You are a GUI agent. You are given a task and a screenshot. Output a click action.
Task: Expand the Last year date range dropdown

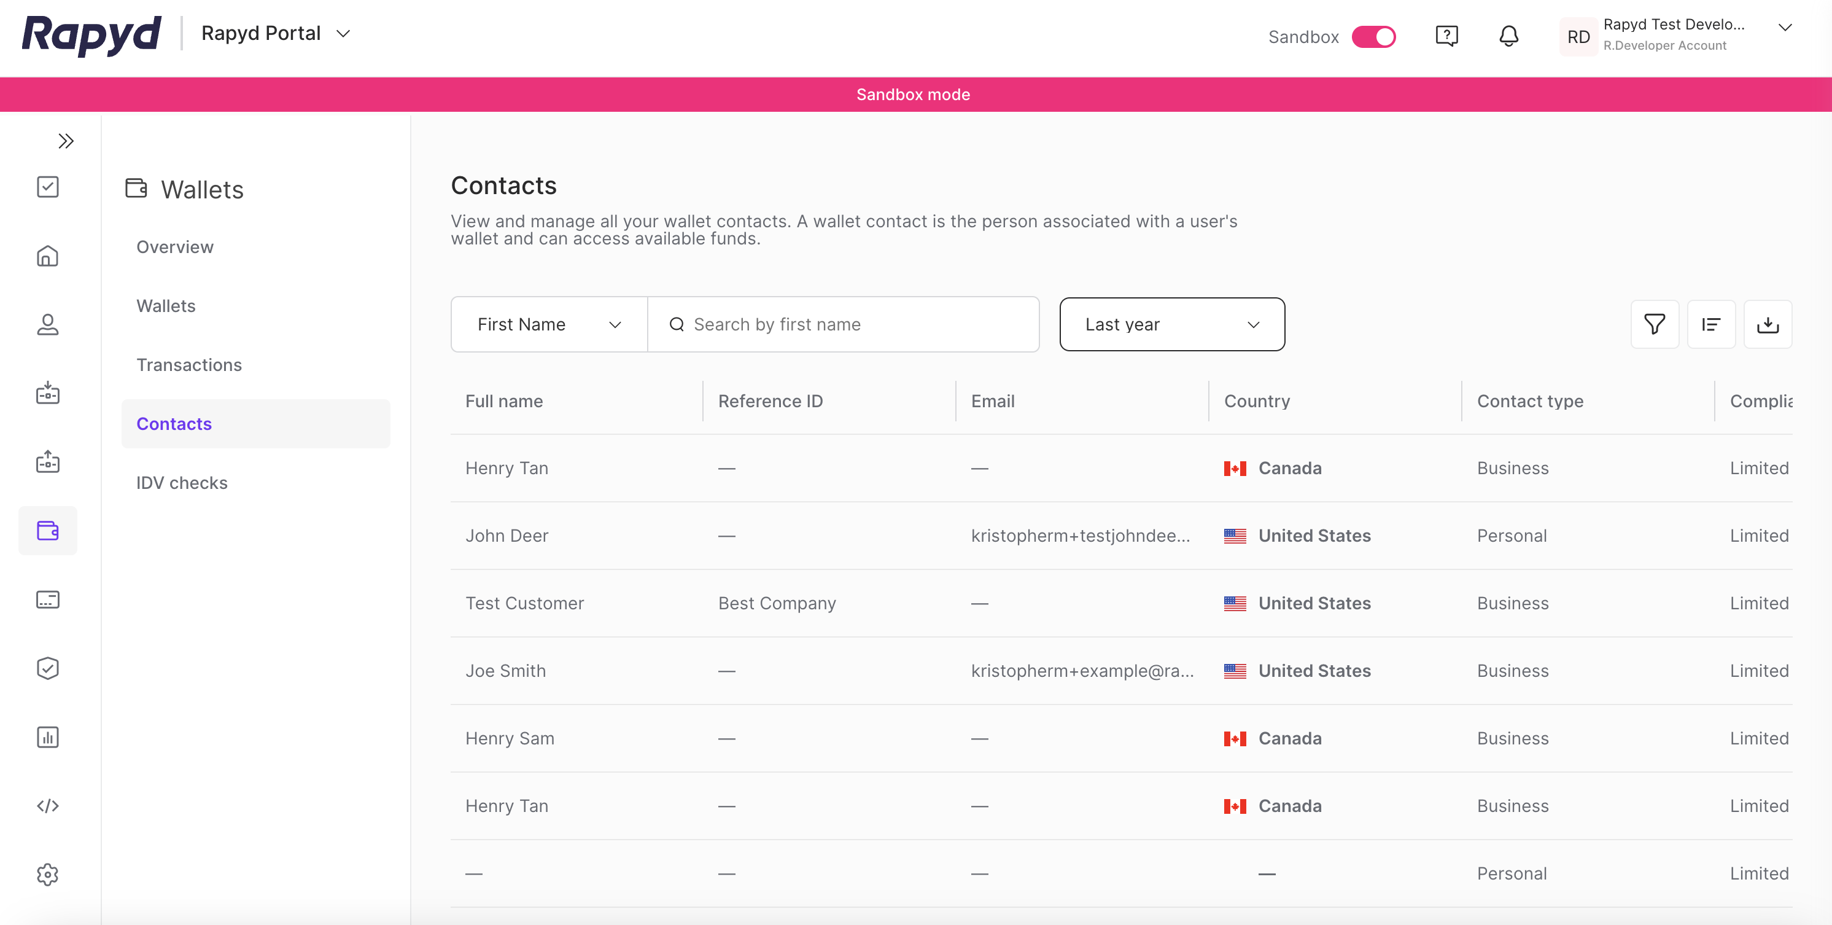coord(1171,324)
